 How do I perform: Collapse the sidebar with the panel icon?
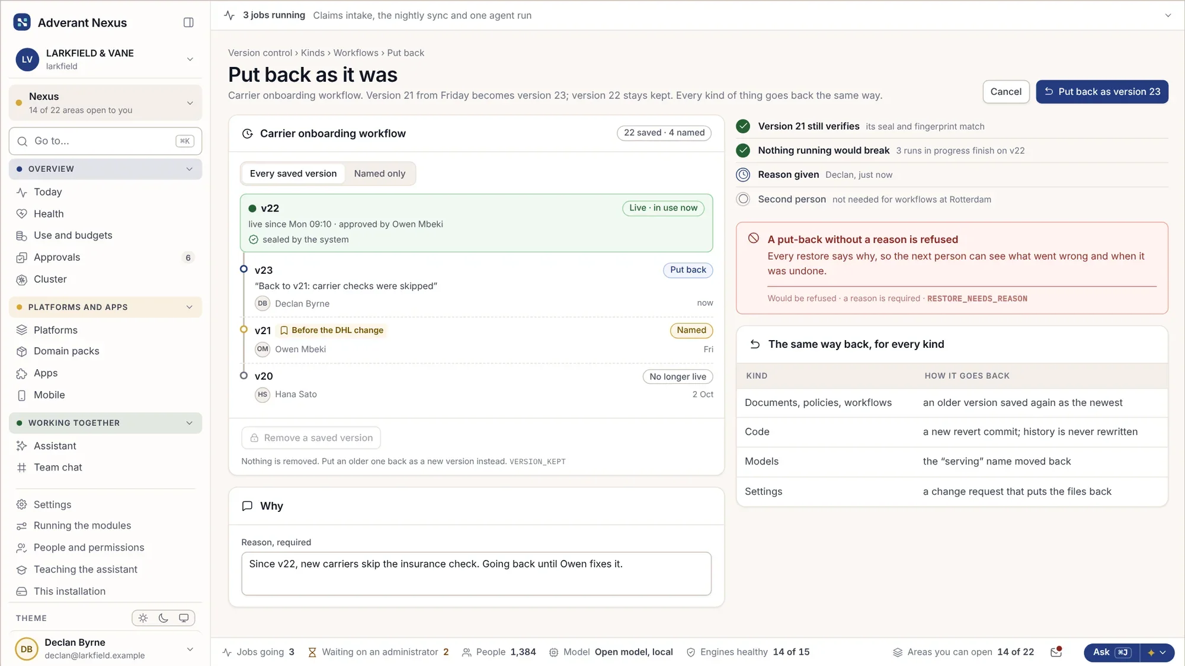[x=188, y=23]
